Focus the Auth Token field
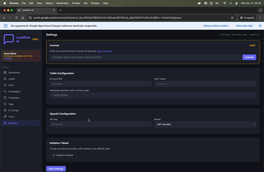Viewport: 264px width, 172px height. coord(205,84)
